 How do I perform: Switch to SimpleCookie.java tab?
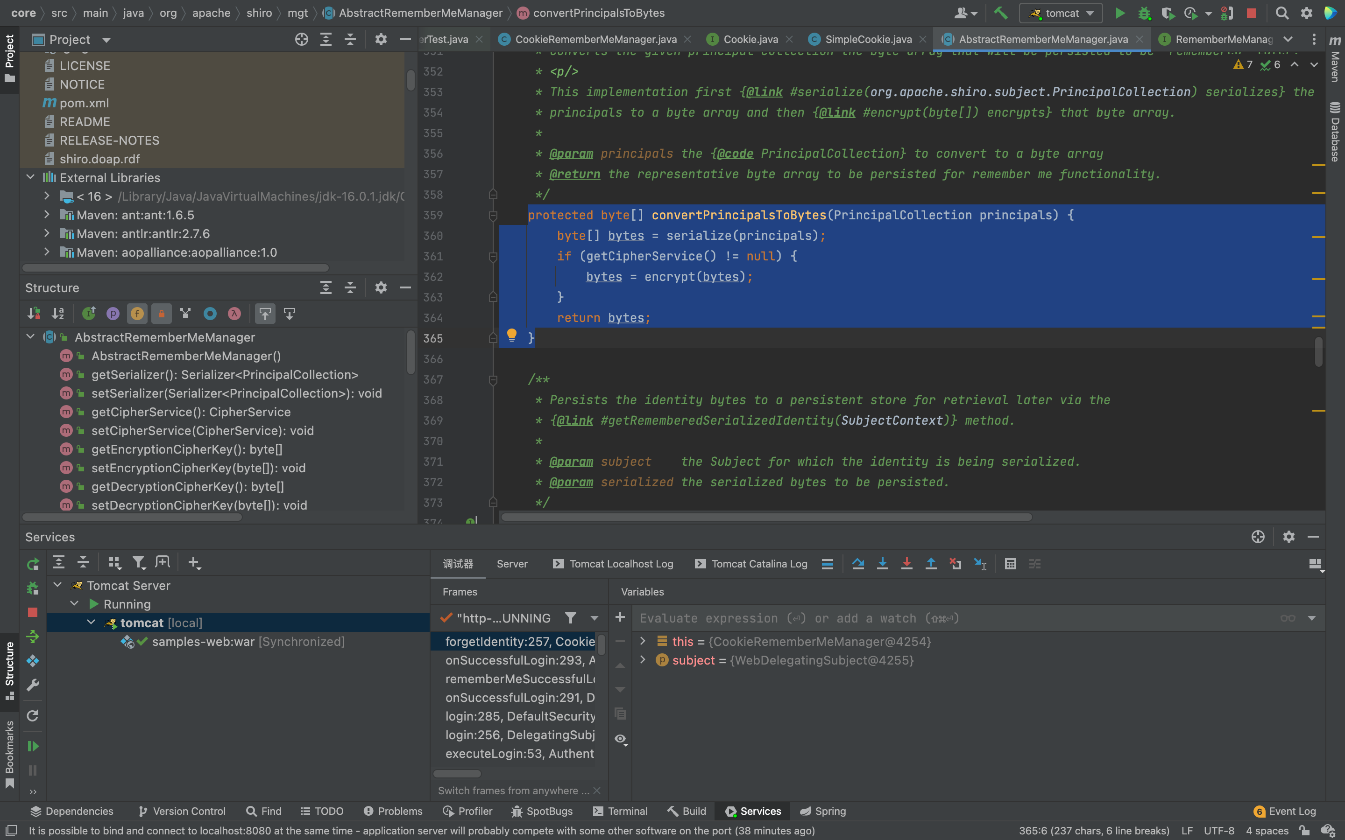point(868,40)
